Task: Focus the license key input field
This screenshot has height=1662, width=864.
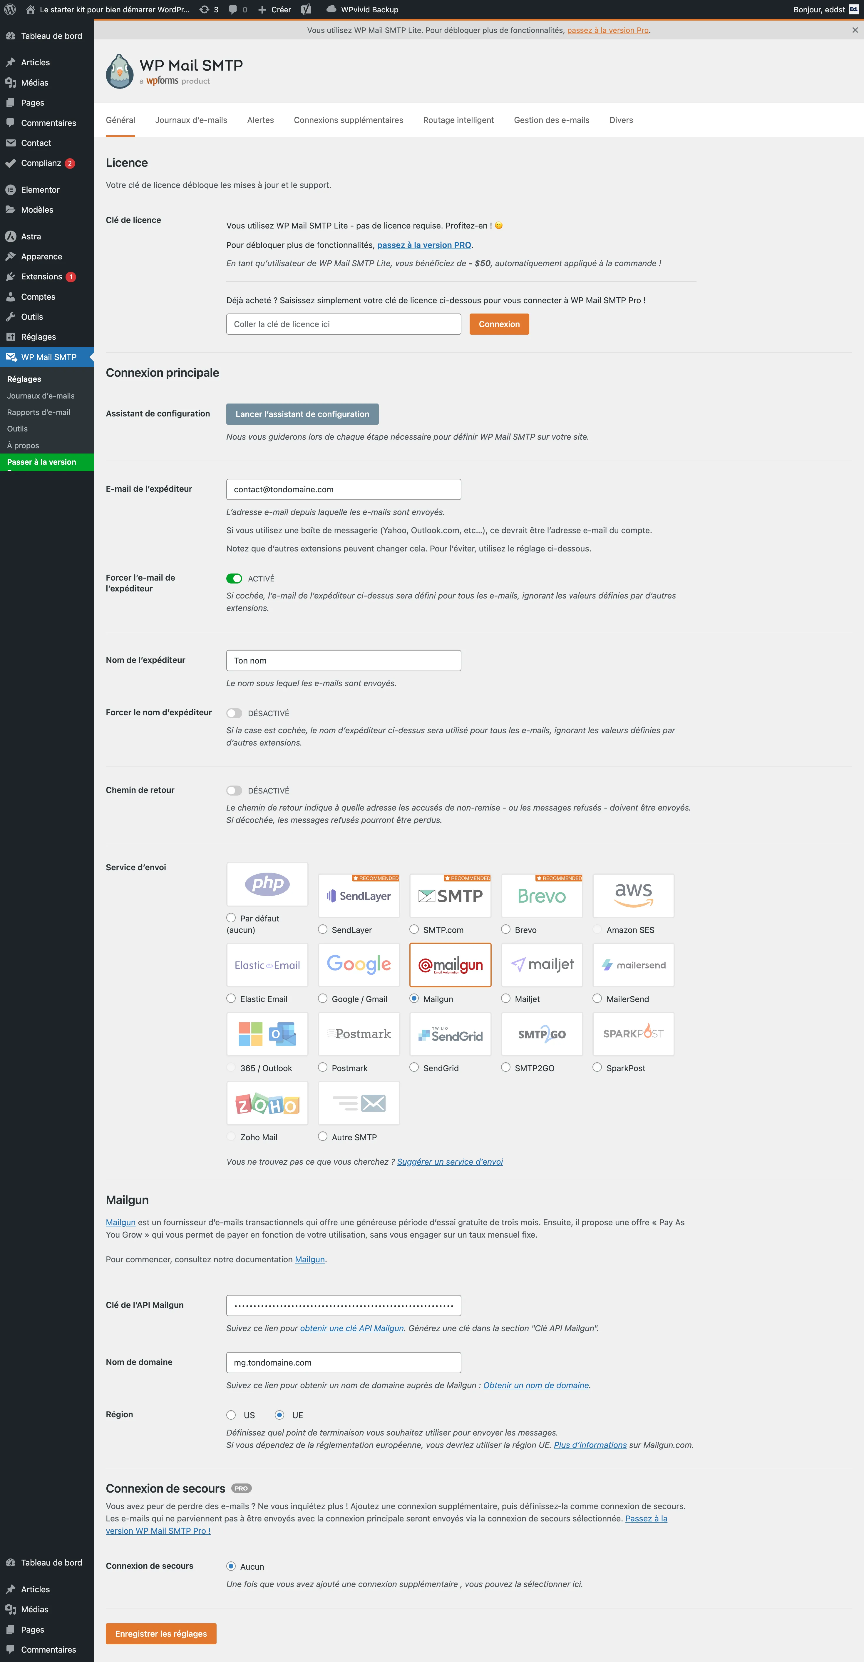Action: tap(344, 324)
